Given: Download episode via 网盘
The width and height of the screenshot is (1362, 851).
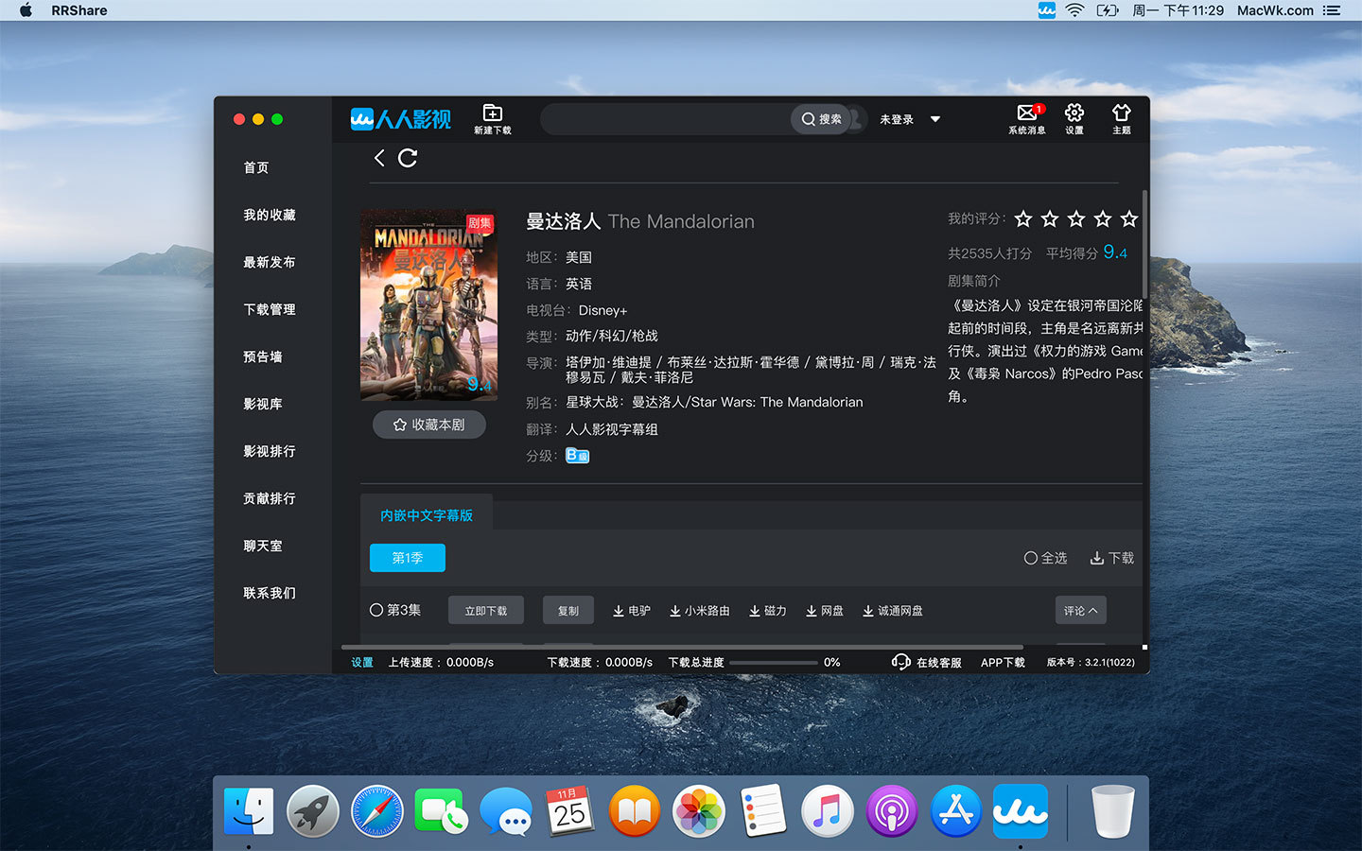Looking at the screenshot, I should coord(825,611).
